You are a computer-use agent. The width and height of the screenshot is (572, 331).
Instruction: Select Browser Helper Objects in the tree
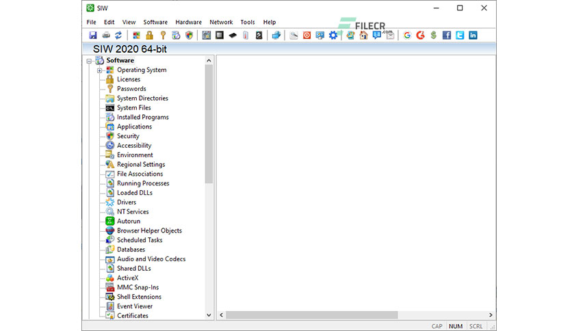[149, 230]
